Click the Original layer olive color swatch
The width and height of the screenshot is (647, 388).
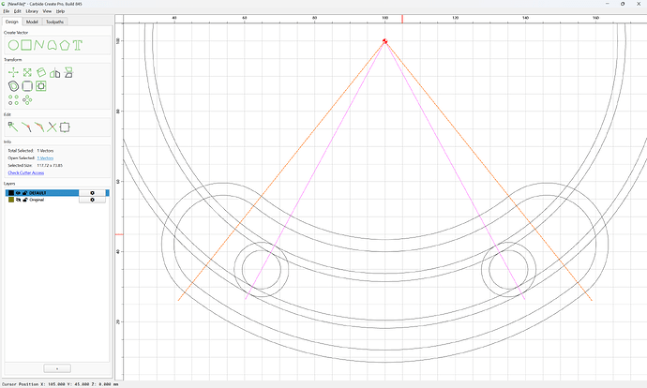point(11,200)
